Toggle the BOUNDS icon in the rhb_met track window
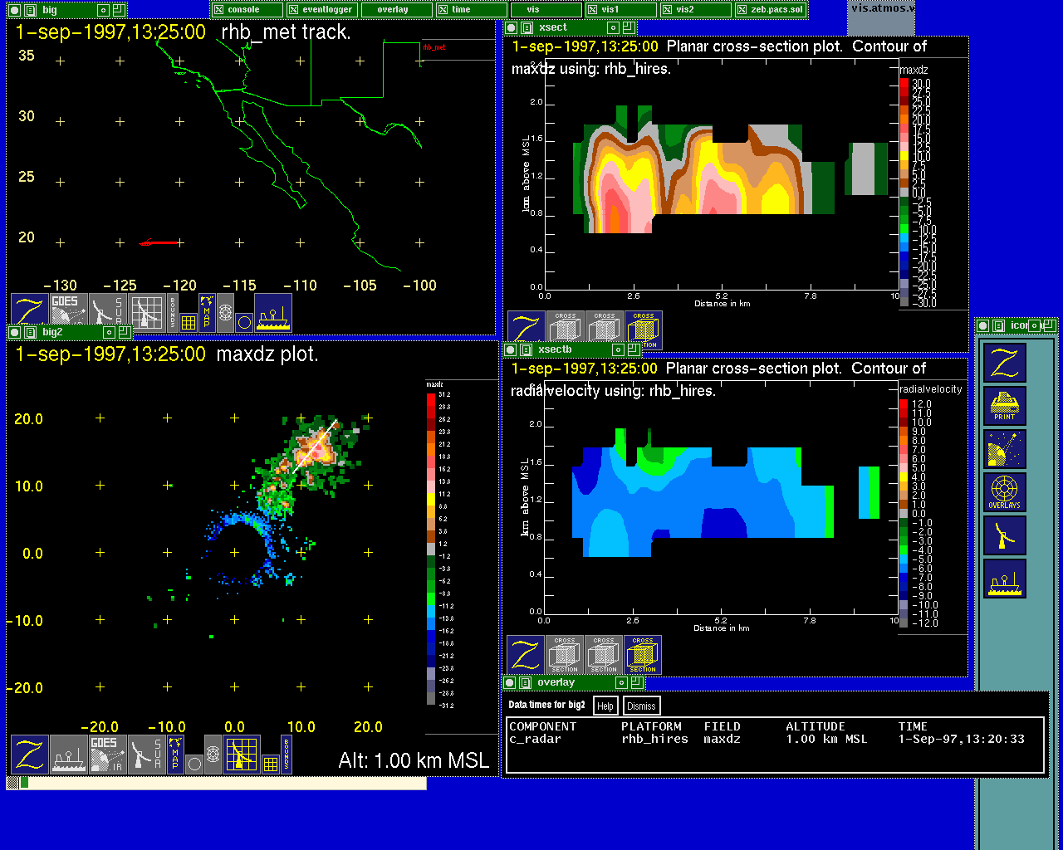The width and height of the screenshot is (1063, 850). tap(173, 312)
